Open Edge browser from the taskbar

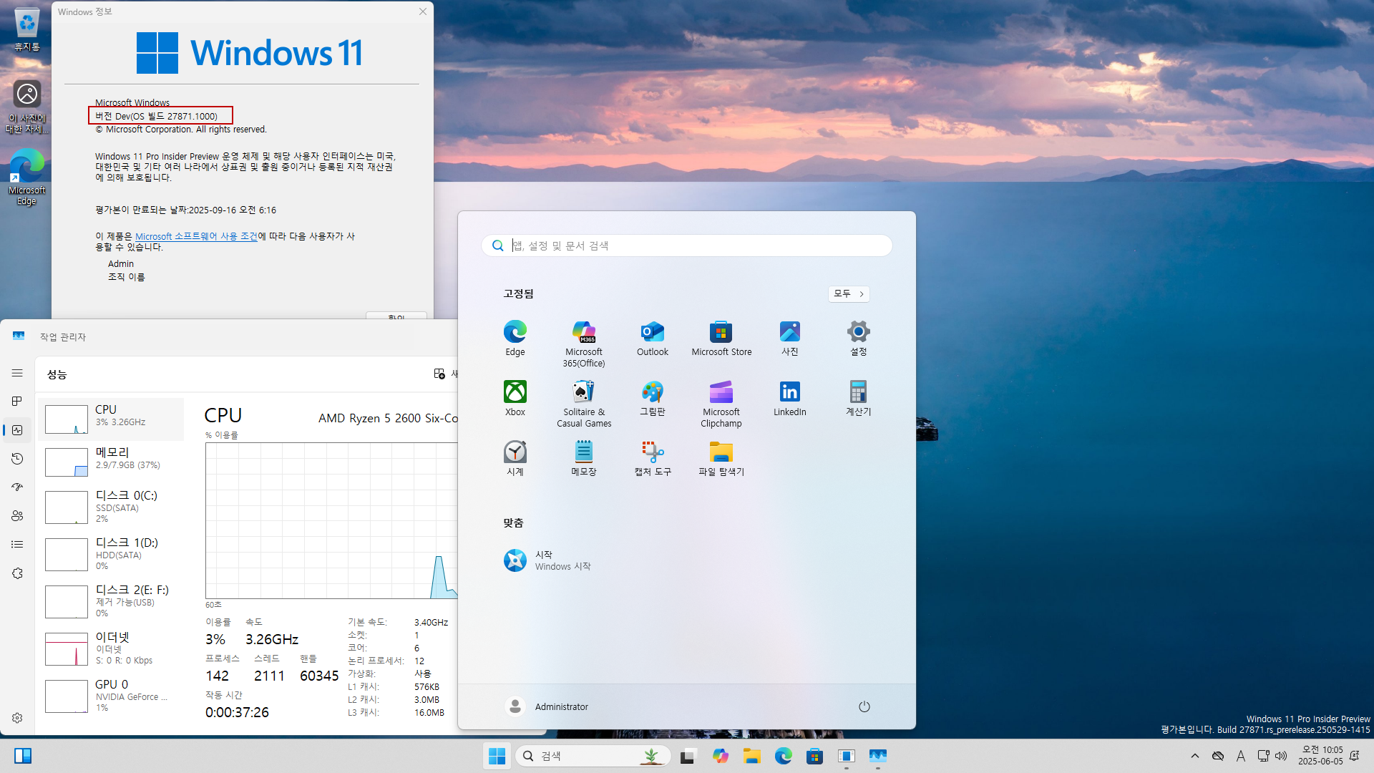783,756
